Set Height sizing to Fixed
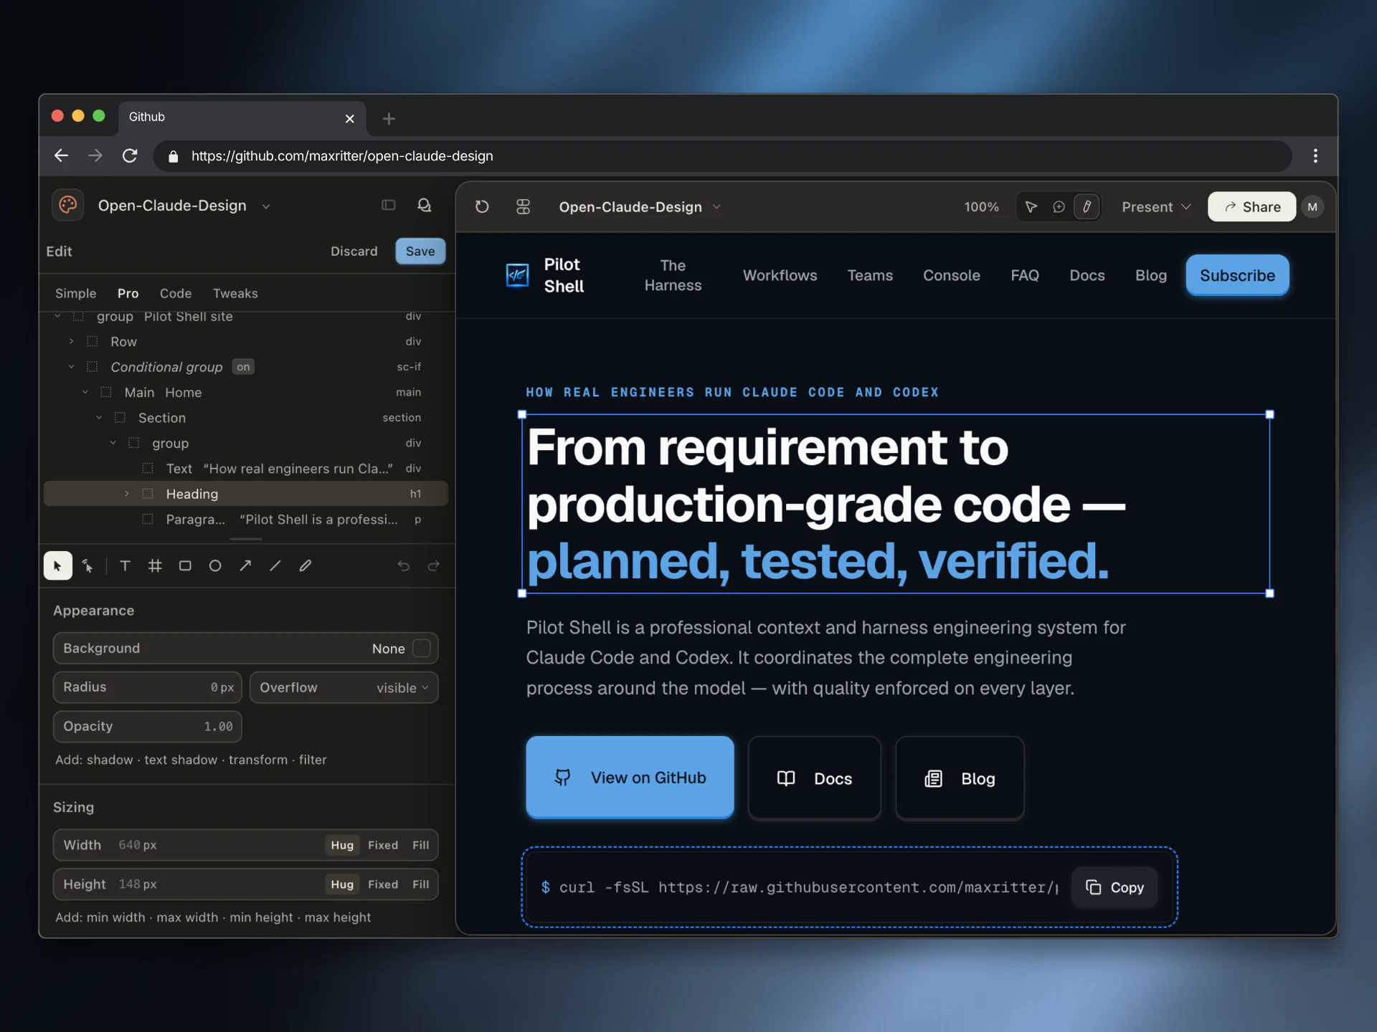Image resolution: width=1377 pixels, height=1032 pixels. [383, 884]
